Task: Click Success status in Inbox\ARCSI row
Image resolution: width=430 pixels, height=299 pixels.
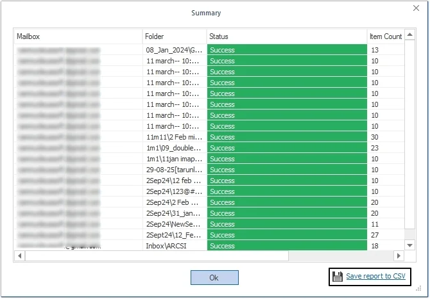Action: [287, 246]
